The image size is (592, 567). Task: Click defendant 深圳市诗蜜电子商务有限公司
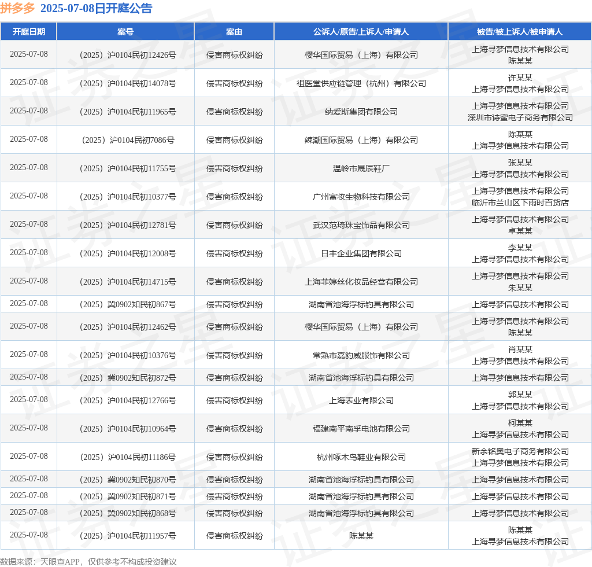520,117
